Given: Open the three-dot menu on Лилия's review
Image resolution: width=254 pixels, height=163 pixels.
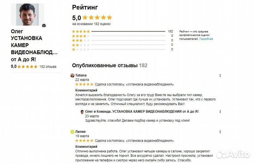Looking at the screenshot, I should 220,132.
